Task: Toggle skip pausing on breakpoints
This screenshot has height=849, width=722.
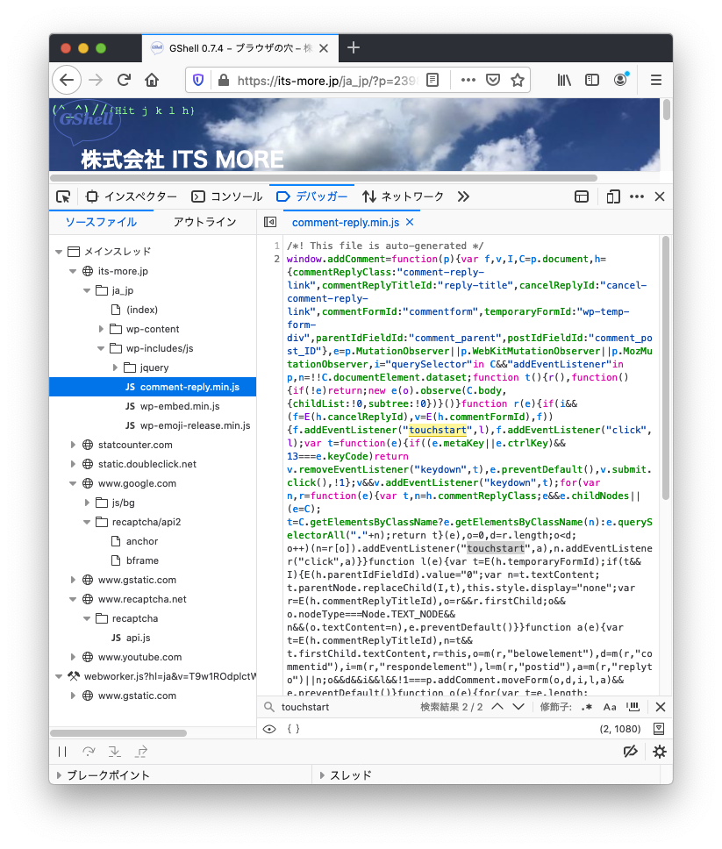Action: click(630, 752)
